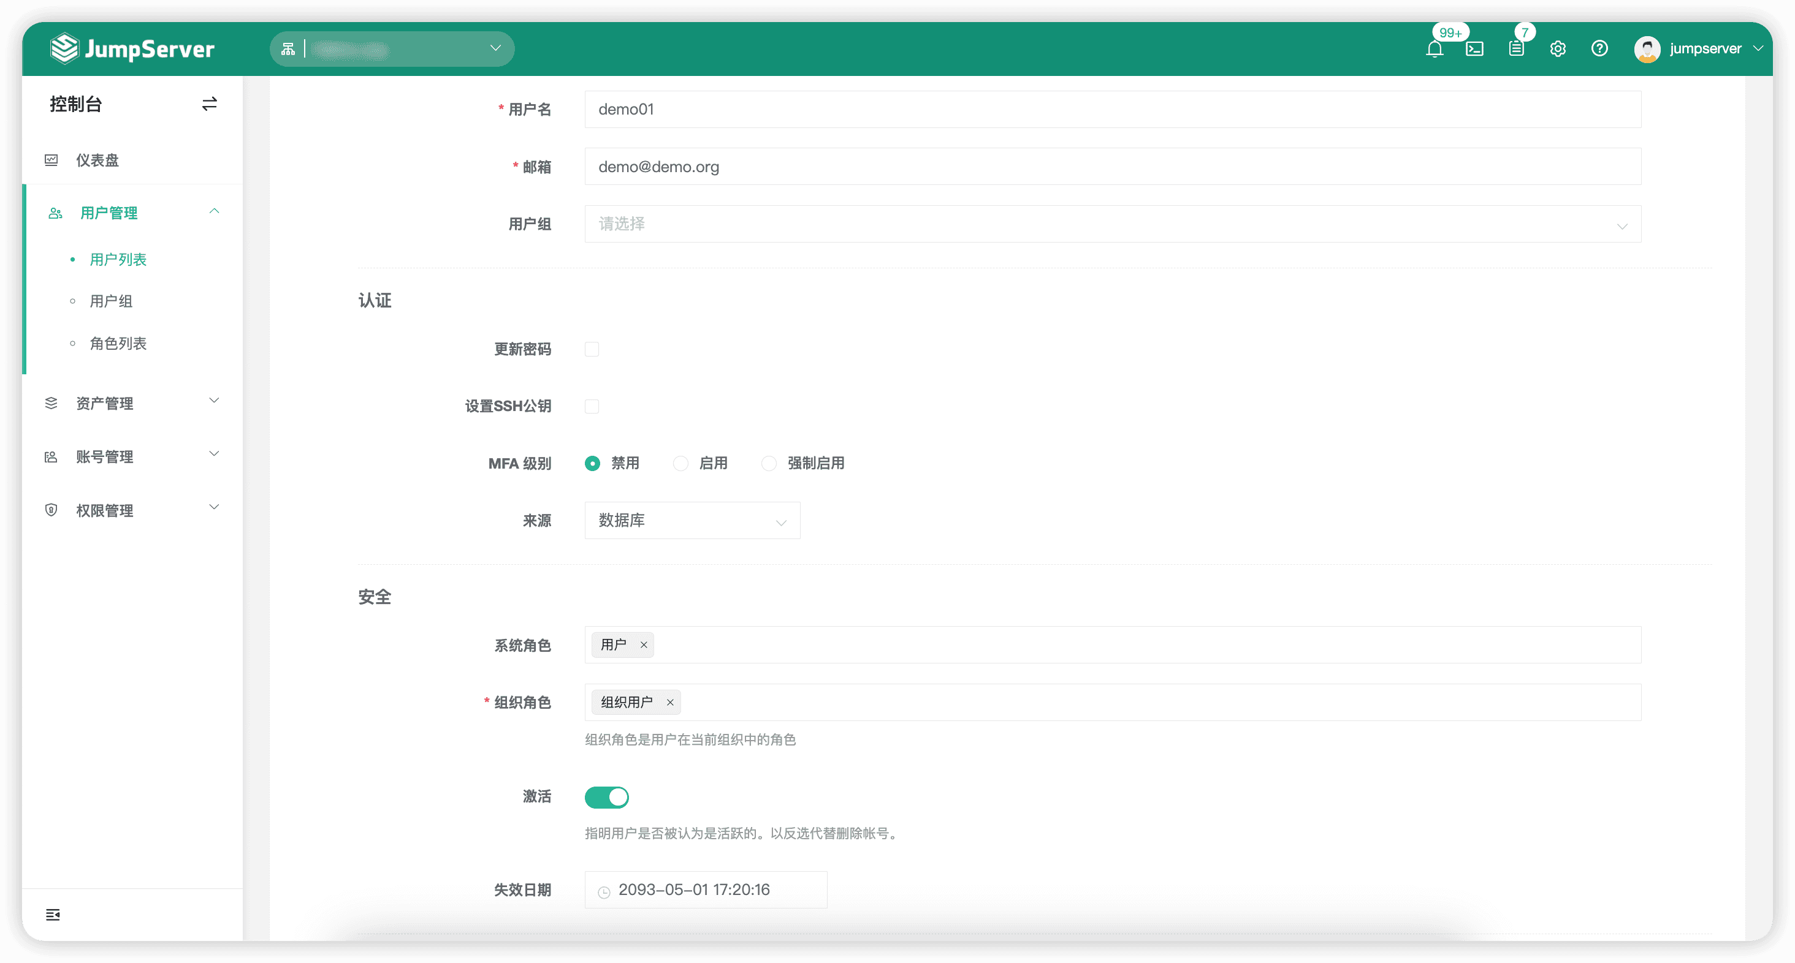
Task: Click the 控制台 sidebar heading
Action: pyautogui.click(x=76, y=104)
